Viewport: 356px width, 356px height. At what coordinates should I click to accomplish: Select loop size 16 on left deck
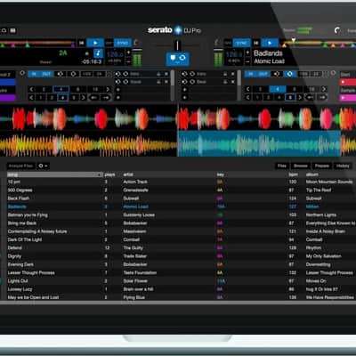pyautogui.click(x=95, y=89)
